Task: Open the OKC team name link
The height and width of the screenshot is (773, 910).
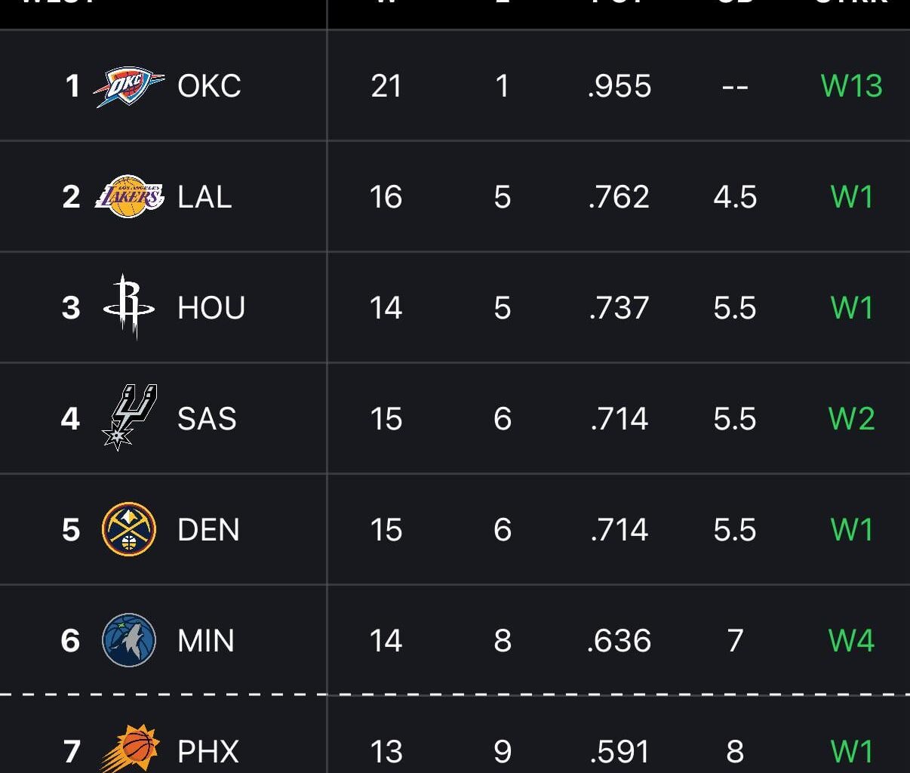Action: (x=209, y=86)
